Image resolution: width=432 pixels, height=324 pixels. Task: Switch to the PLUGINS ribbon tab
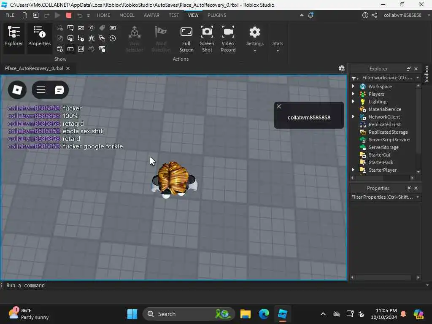click(217, 15)
